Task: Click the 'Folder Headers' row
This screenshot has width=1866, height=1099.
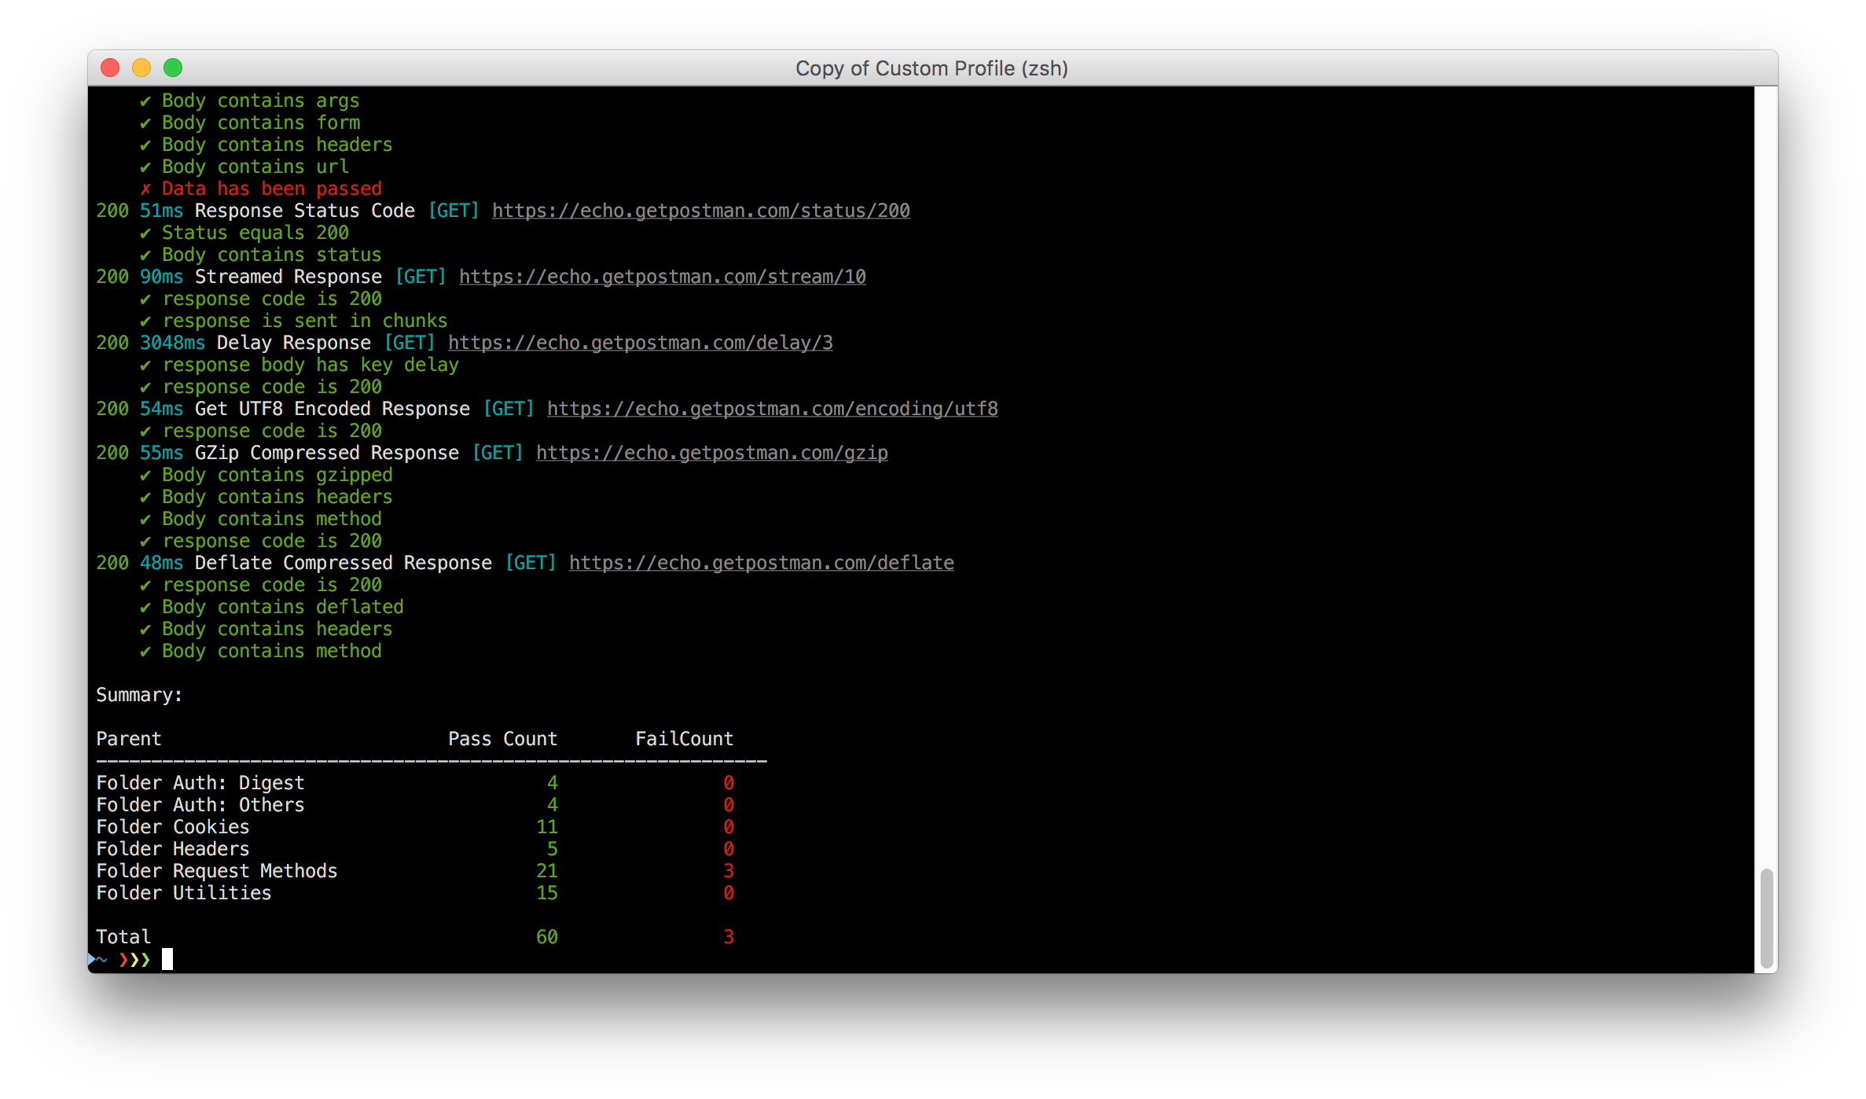Action: (415, 849)
